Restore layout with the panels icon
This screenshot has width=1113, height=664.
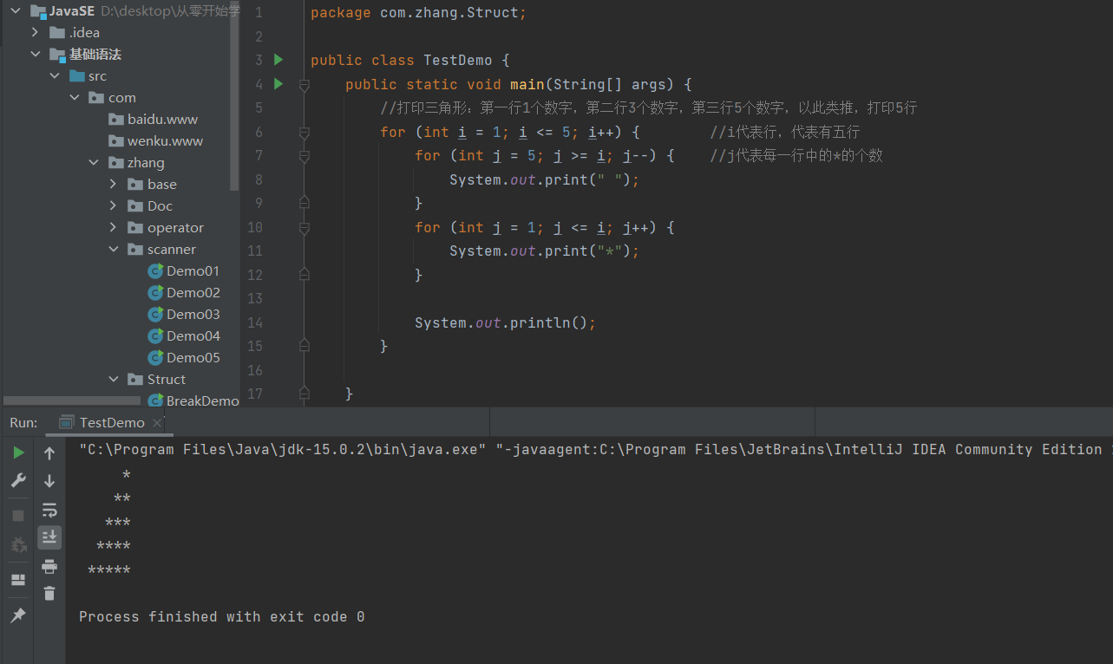18,580
